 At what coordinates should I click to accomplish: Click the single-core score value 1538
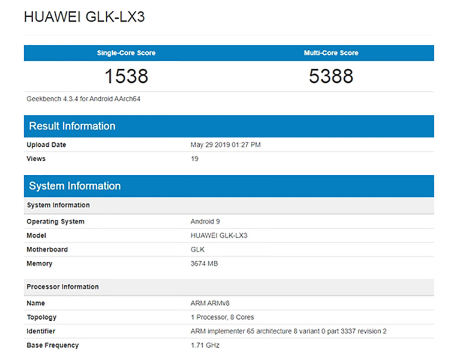pyautogui.click(x=126, y=76)
